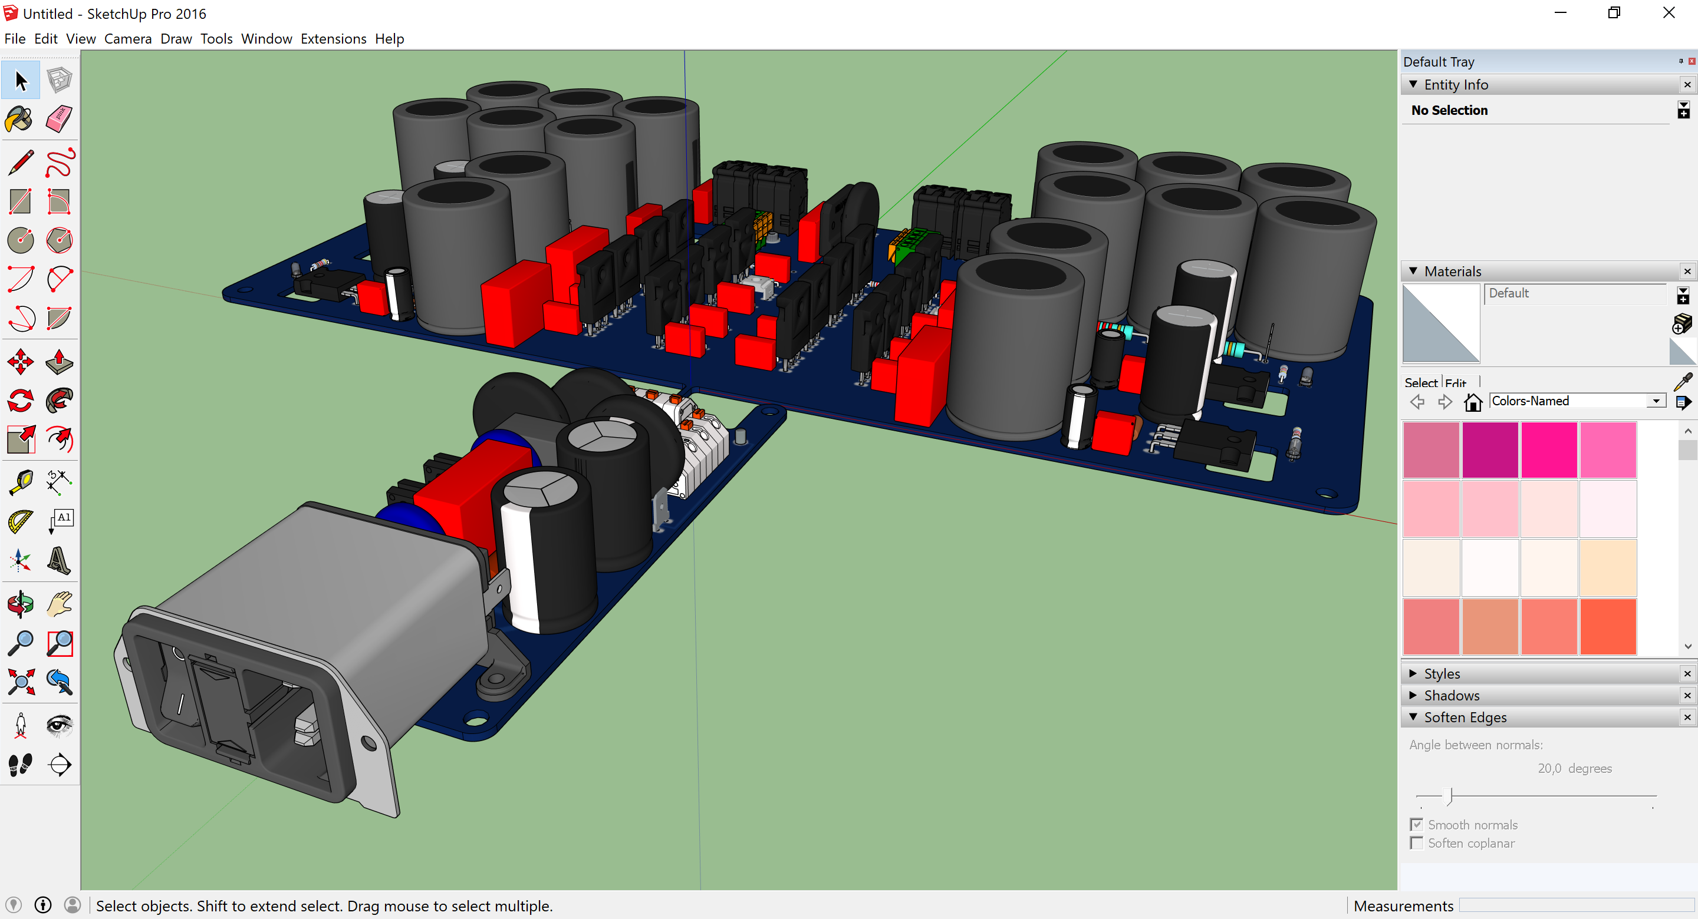Select the Move tool

(x=21, y=362)
